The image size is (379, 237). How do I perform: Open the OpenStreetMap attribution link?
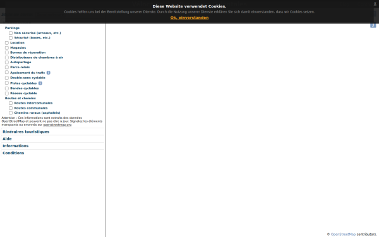click(343, 234)
